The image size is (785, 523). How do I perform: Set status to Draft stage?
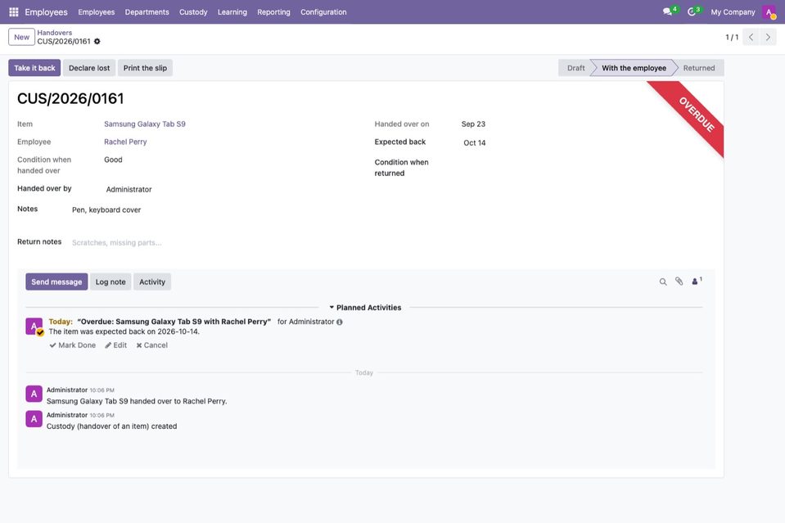pos(575,68)
